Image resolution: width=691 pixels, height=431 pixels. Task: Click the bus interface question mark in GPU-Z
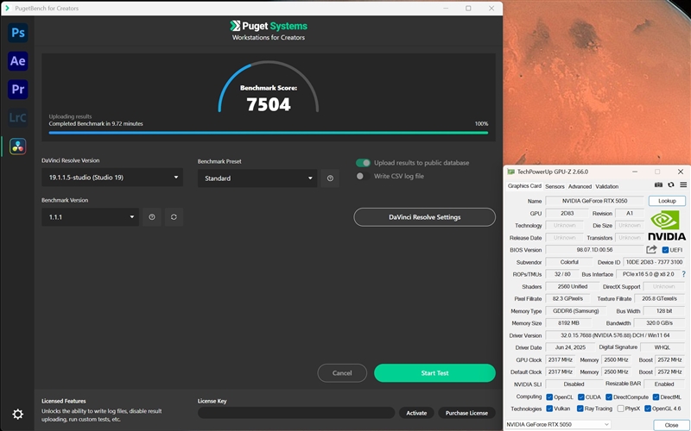[683, 274]
